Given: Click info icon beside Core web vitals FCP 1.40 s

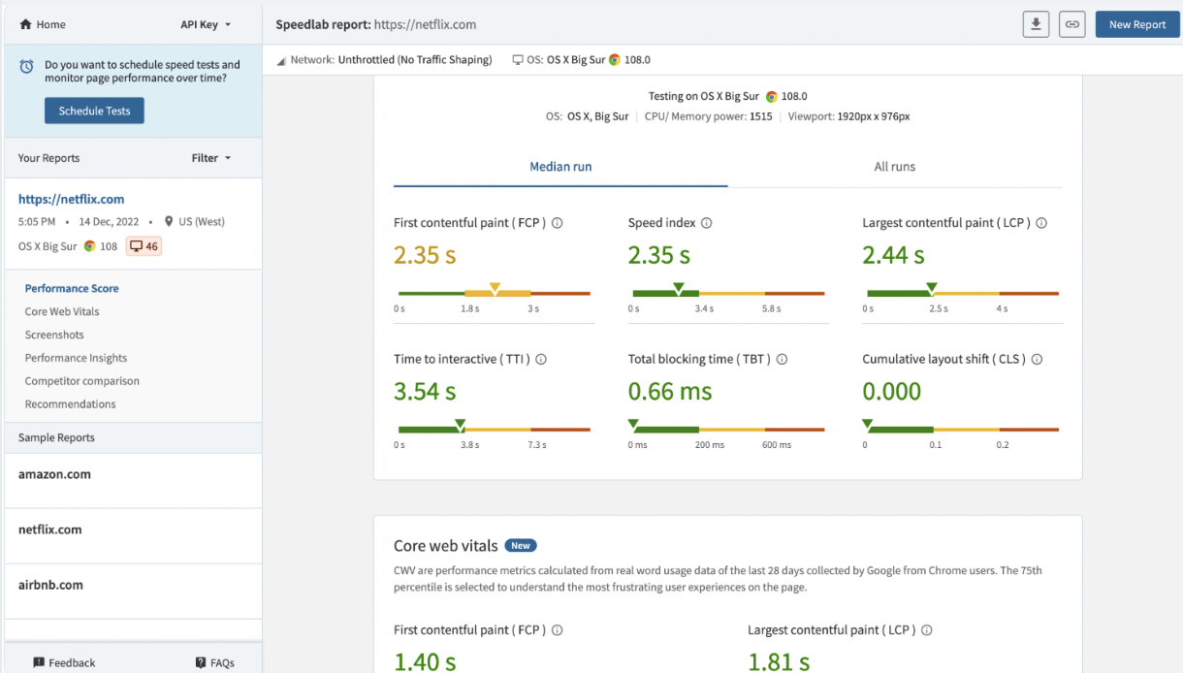Looking at the screenshot, I should click(x=557, y=630).
